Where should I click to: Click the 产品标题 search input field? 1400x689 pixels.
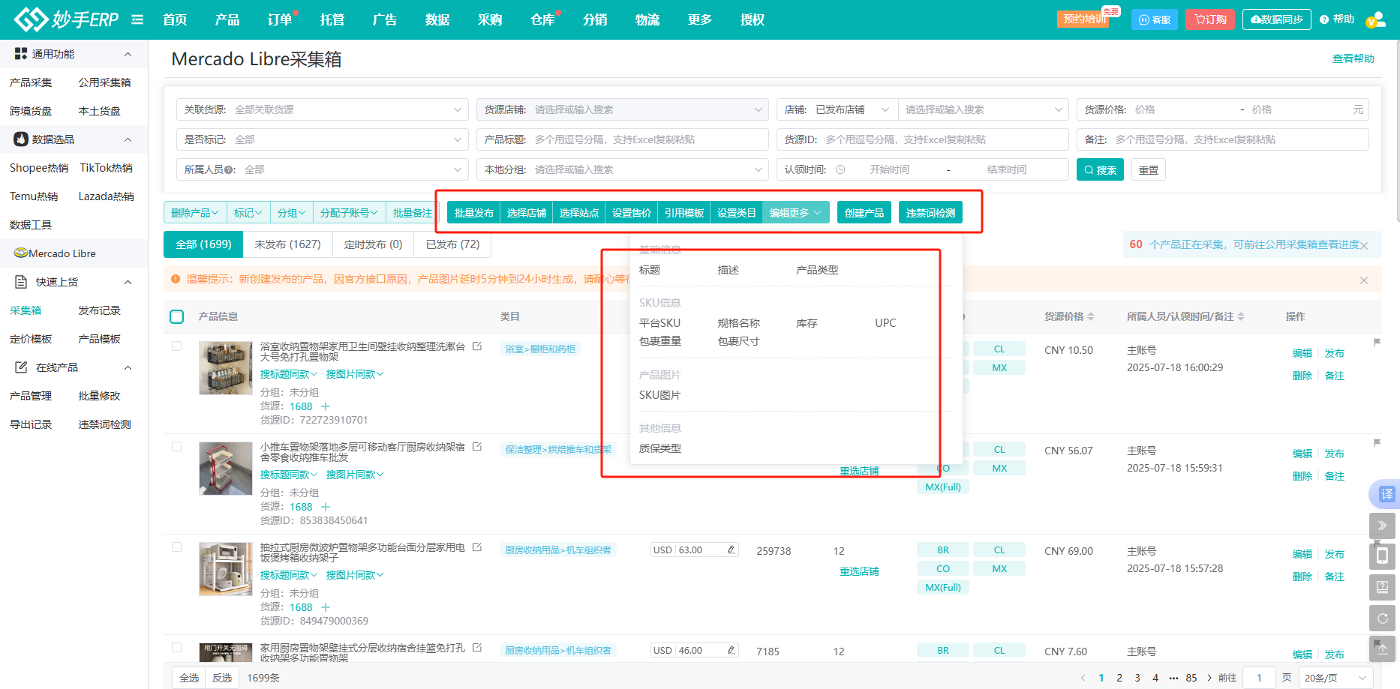pos(645,139)
